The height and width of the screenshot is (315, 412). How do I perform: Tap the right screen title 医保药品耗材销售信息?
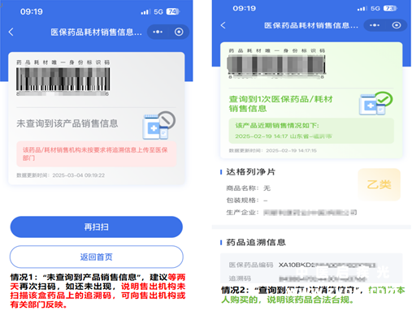pos(311,25)
